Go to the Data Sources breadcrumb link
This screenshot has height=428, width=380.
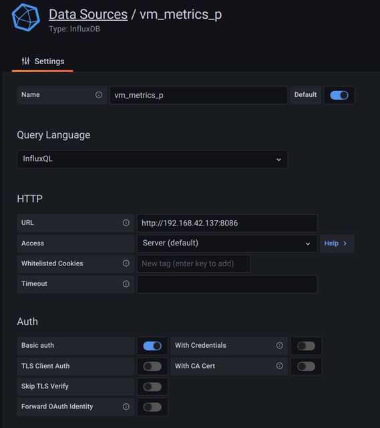tap(88, 14)
